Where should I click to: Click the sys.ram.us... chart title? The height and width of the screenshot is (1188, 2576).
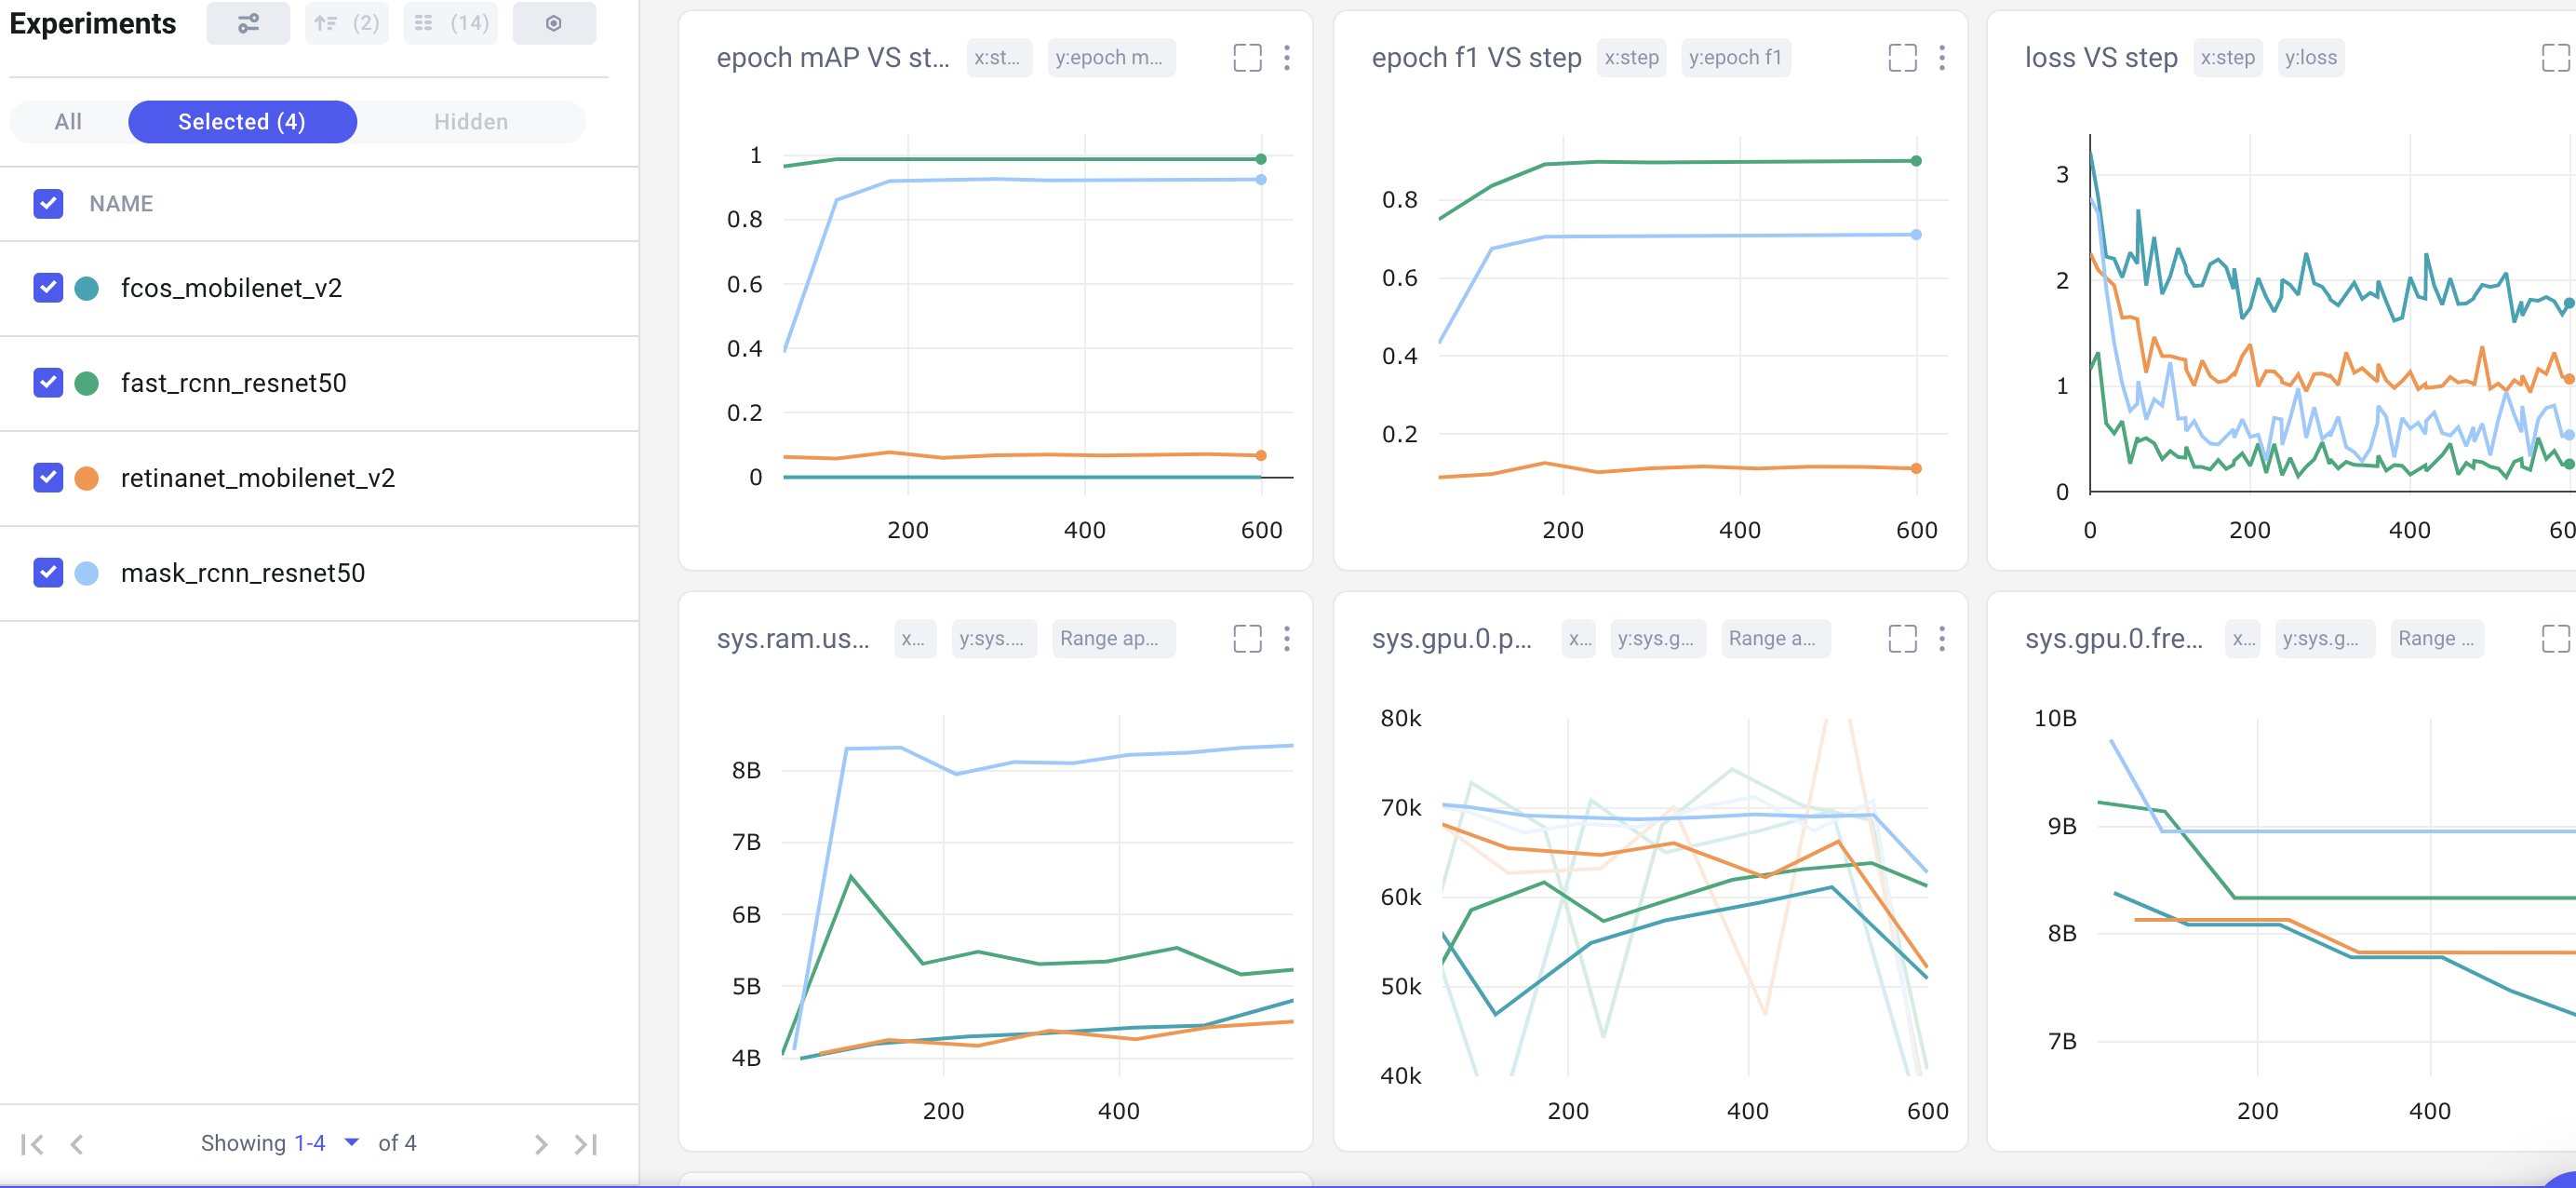[x=793, y=639]
